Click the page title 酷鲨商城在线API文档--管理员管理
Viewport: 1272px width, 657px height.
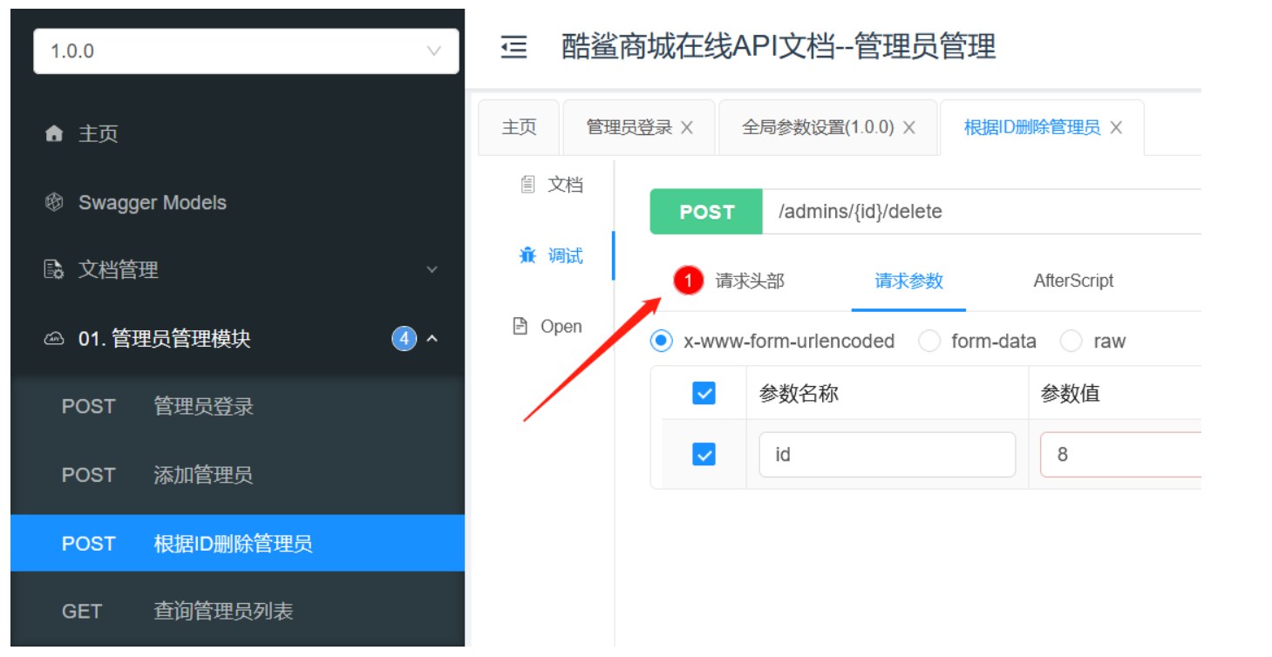pos(779,47)
